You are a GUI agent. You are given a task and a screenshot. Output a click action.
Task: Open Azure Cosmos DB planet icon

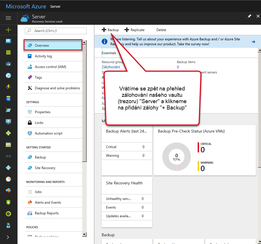pyautogui.click(x=8, y=110)
